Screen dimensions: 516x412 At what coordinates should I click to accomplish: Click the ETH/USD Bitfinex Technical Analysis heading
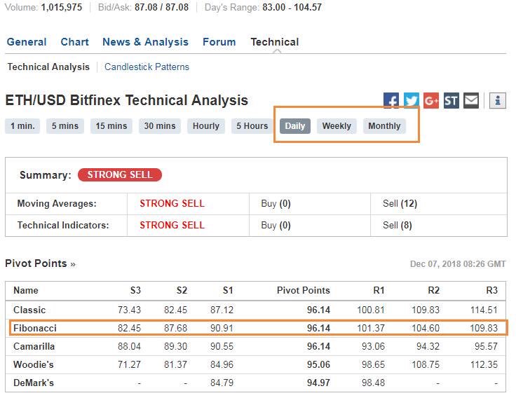point(127,100)
